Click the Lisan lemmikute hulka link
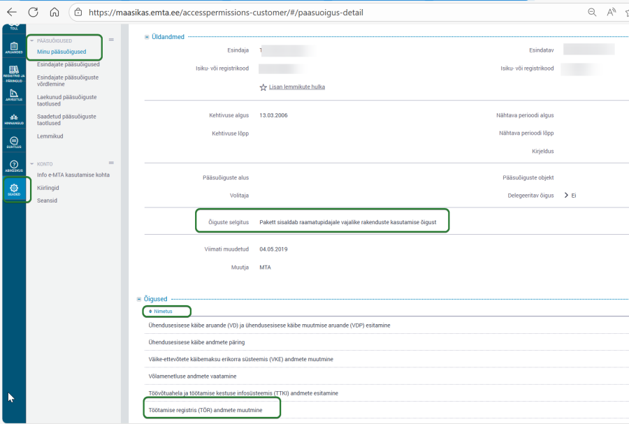Screen dimensions: 629x424 [296, 87]
